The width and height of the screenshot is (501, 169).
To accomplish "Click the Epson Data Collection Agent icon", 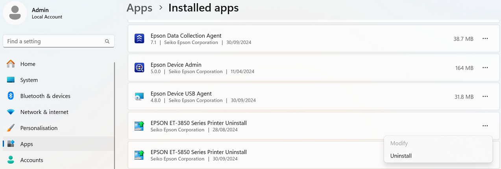I will click(139, 39).
